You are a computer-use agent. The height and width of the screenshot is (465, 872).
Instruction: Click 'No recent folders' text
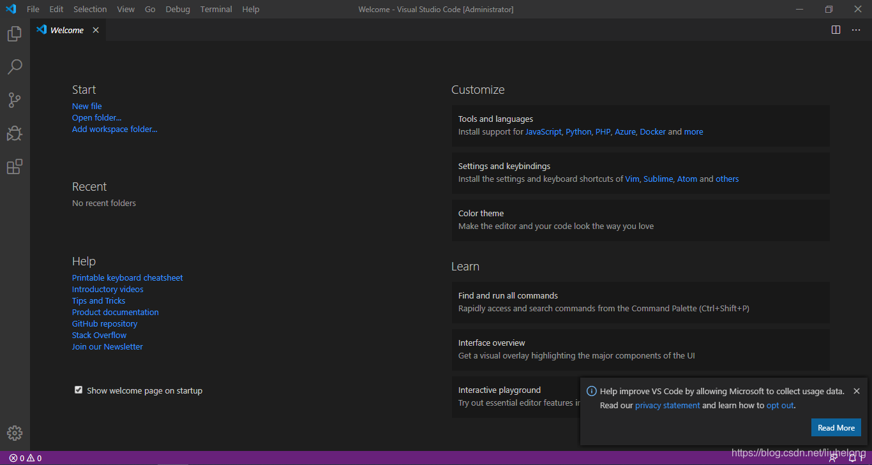tap(104, 203)
